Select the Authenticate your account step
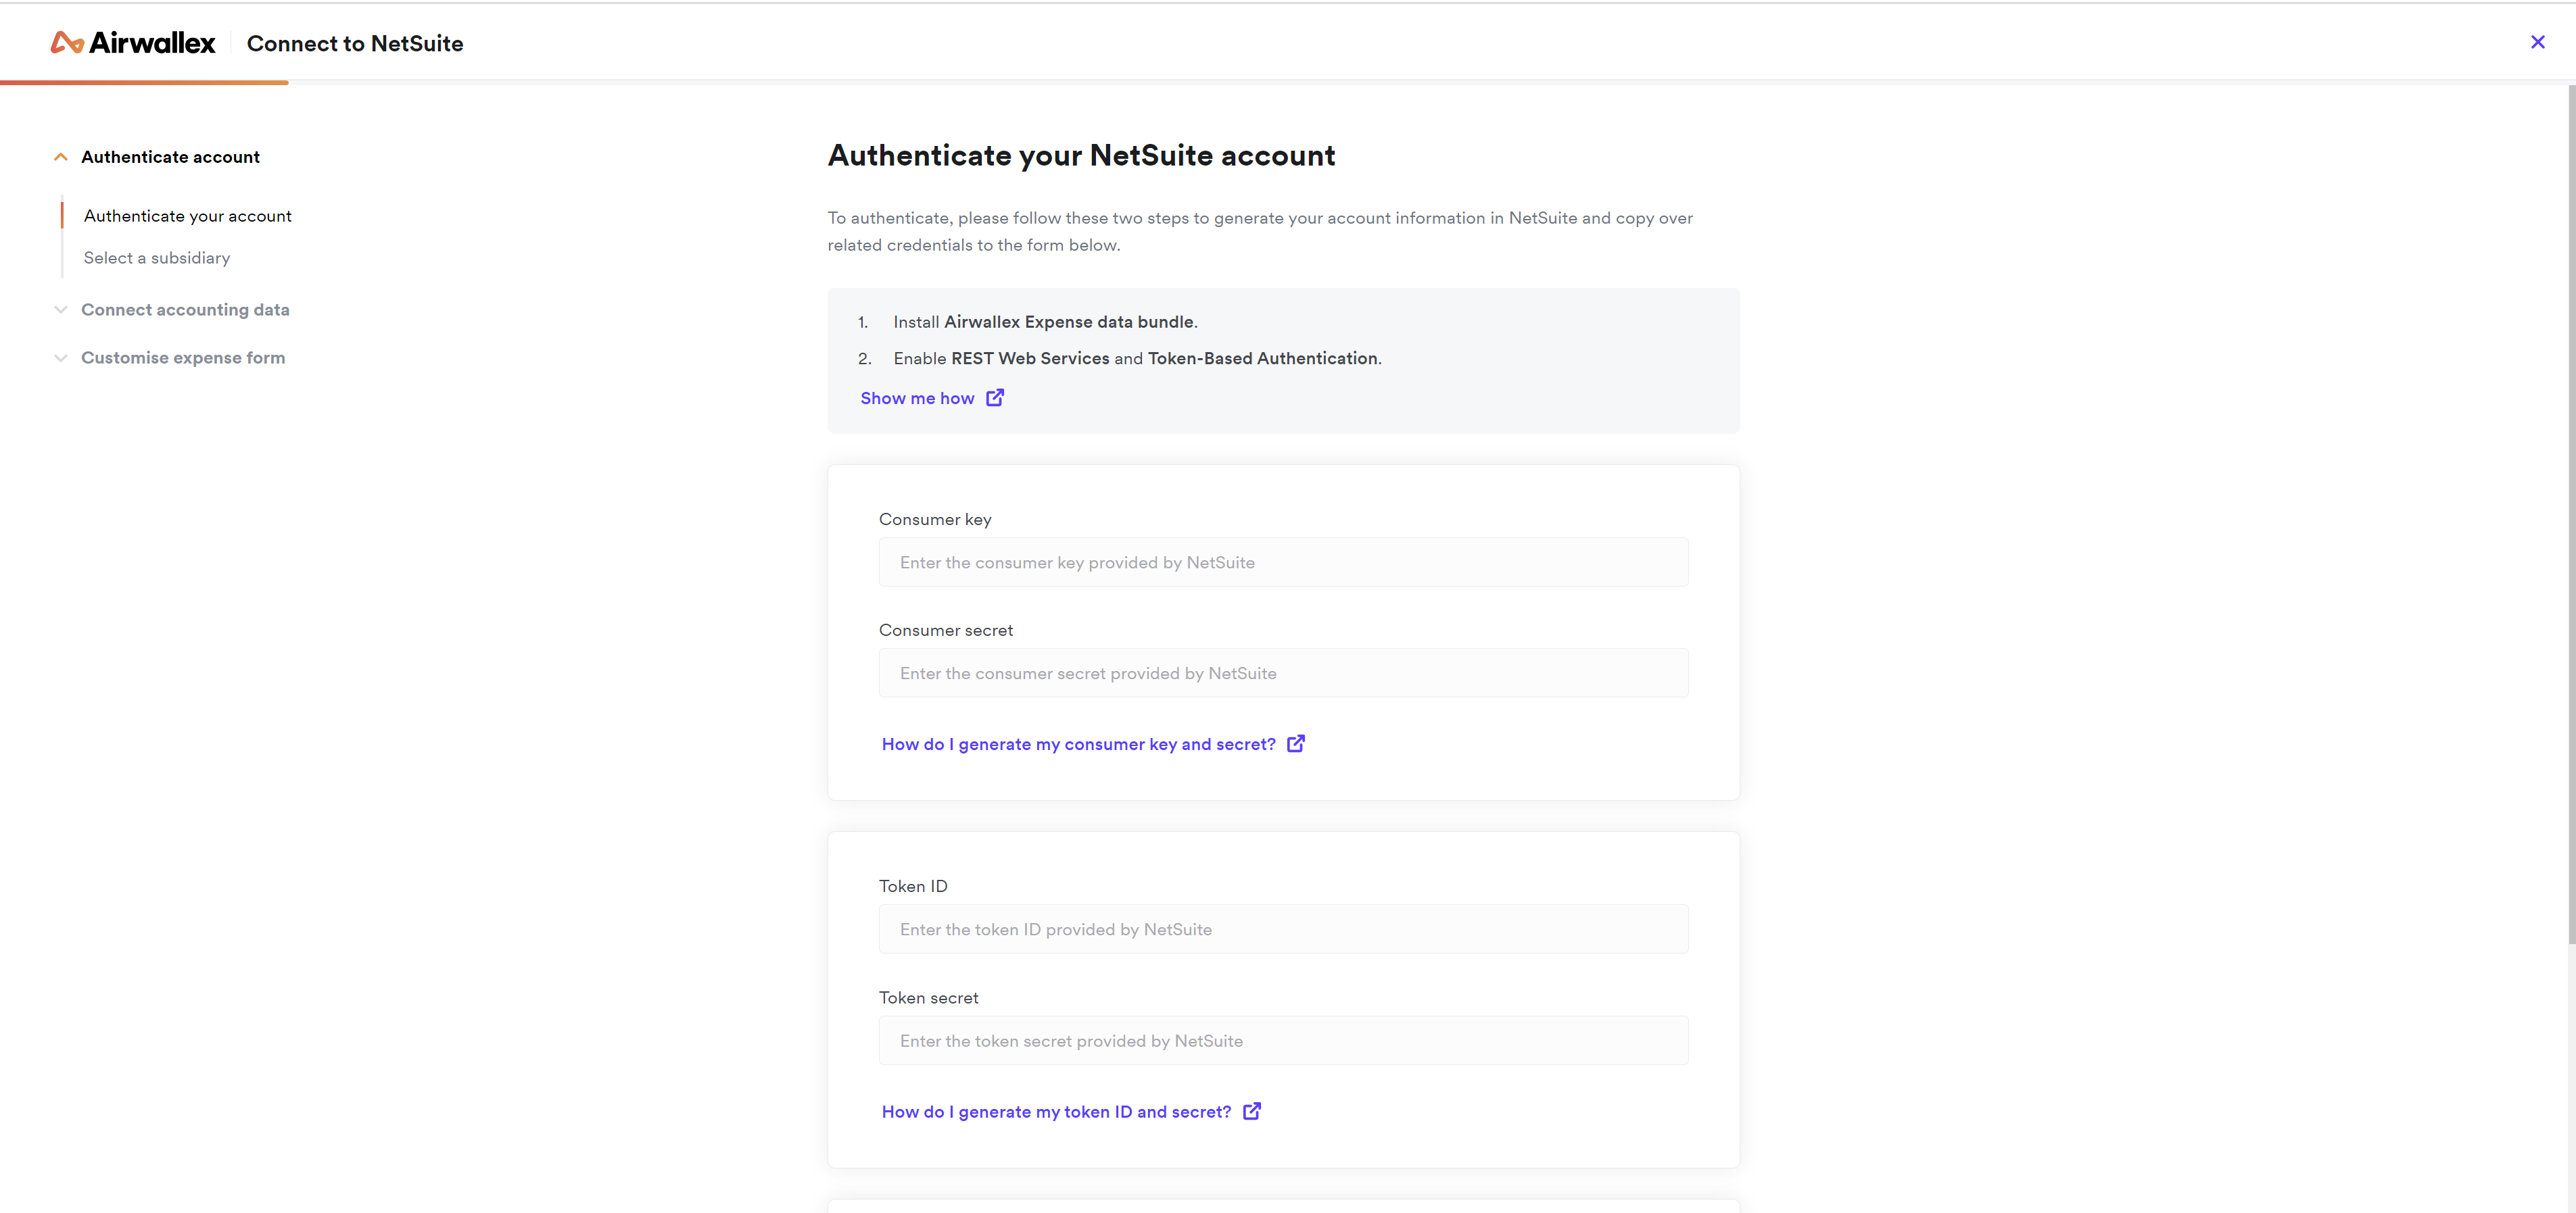This screenshot has width=2576, height=1213. (x=188, y=216)
